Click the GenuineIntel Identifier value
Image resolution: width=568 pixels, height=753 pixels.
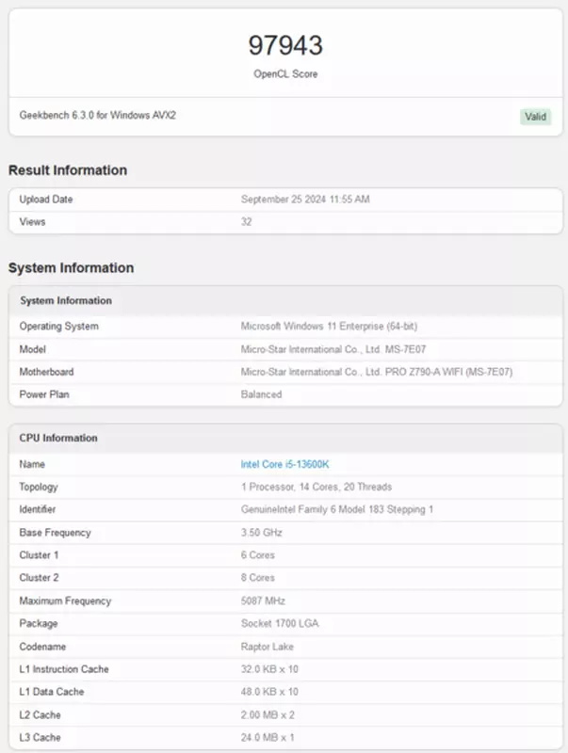[337, 509]
